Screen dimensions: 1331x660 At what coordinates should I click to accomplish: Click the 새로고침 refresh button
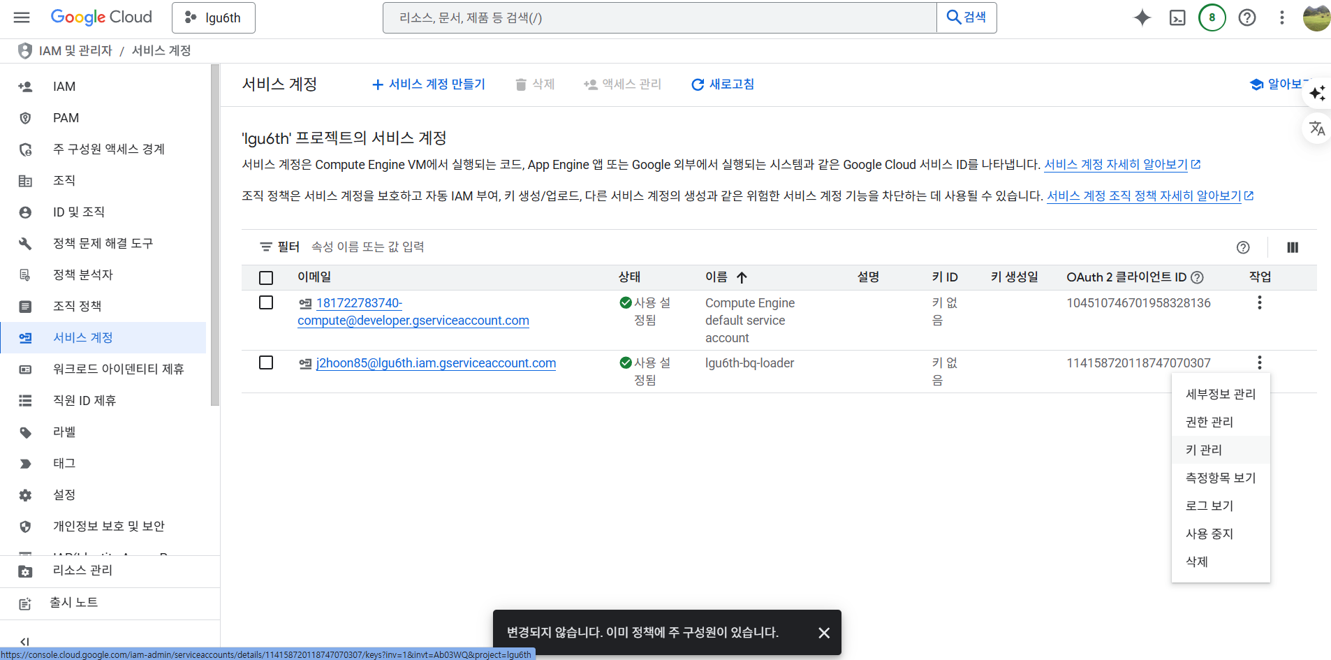point(723,85)
